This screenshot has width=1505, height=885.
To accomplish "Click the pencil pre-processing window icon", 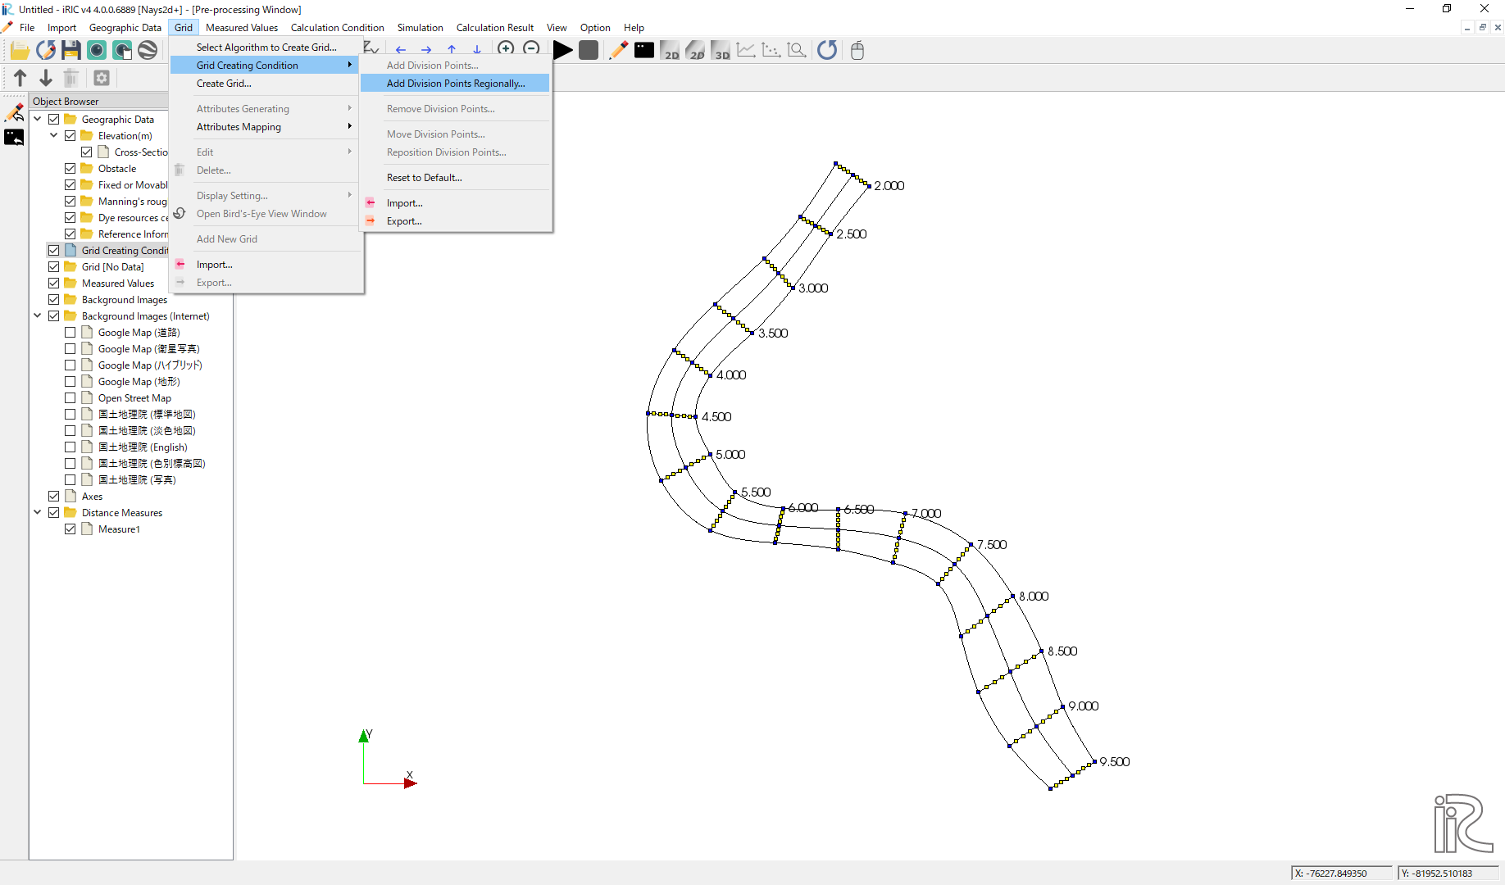I will click(x=619, y=50).
